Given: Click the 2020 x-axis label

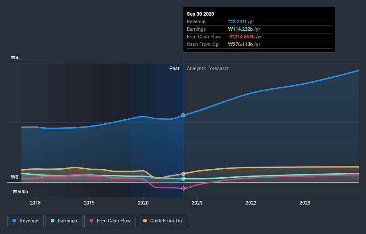Looking at the screenshot, I should coord(143,203).
